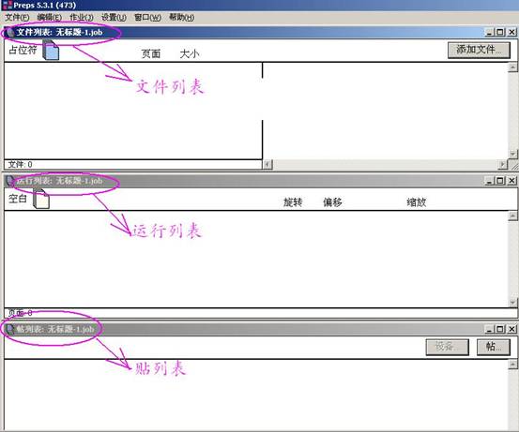Image resolution: width=519 pixels, height=432 pixels.
Task: Click the run list window document icon
Action: (10, 181)
